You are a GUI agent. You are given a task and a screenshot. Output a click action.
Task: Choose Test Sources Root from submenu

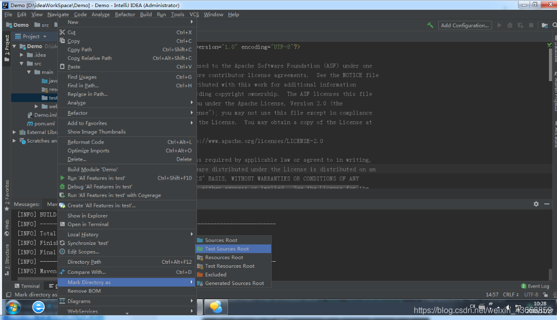(234, 248)
